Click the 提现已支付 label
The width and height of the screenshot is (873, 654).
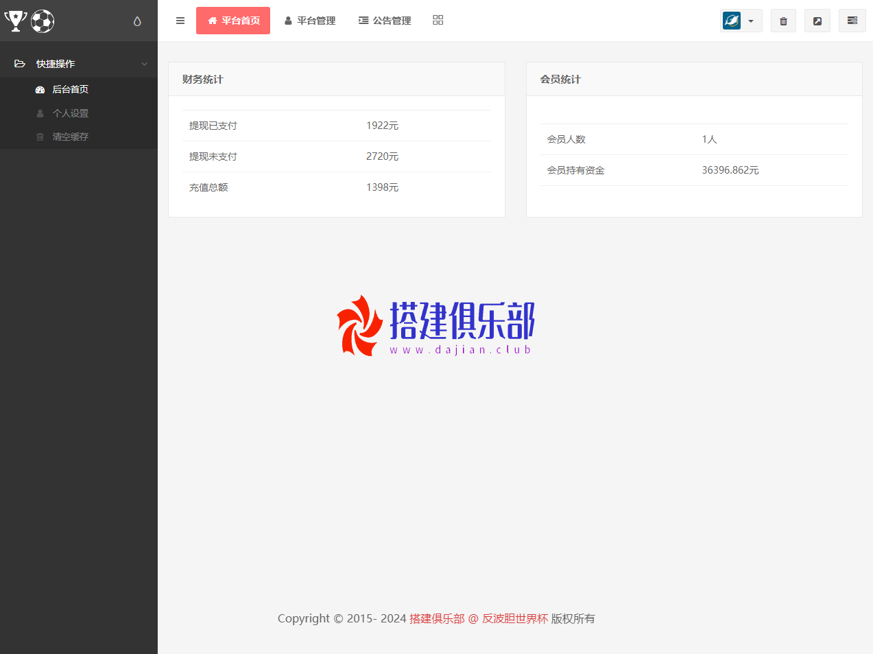[x=213, y=126]
